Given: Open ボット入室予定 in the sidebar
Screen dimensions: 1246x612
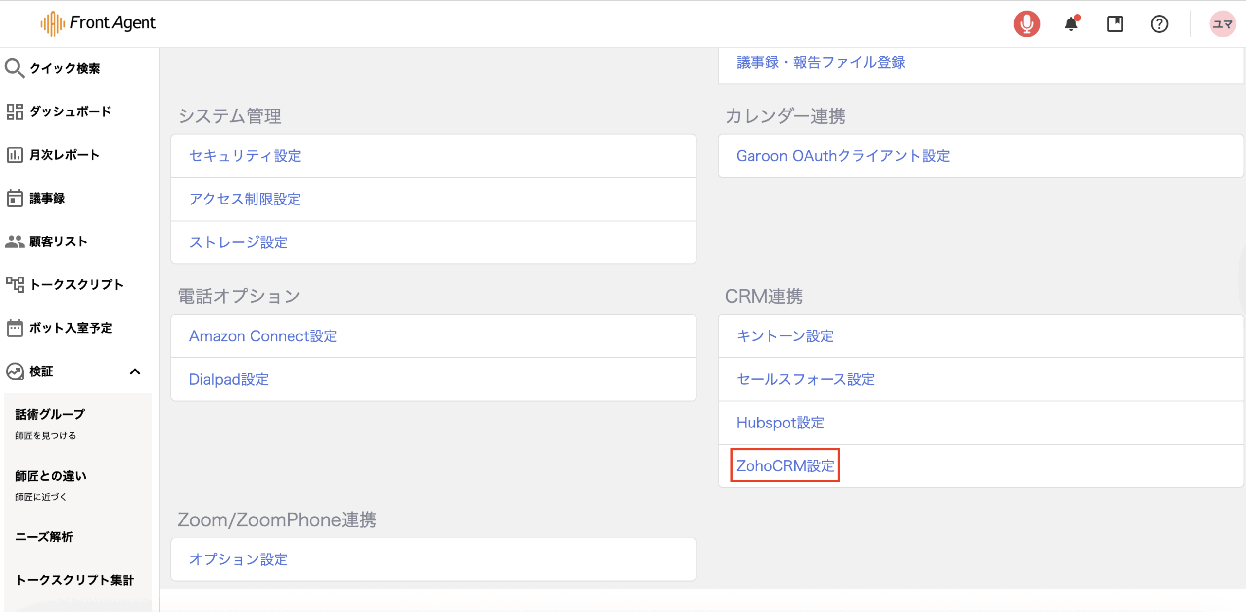Looking at the screenshot, I should [x=71, y=328].
